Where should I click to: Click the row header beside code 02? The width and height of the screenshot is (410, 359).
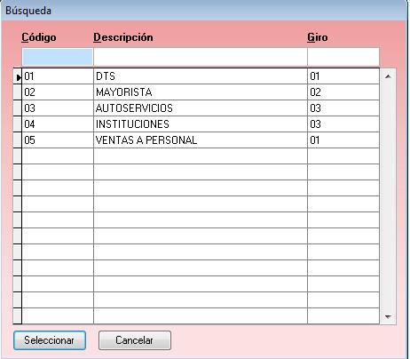18,92
